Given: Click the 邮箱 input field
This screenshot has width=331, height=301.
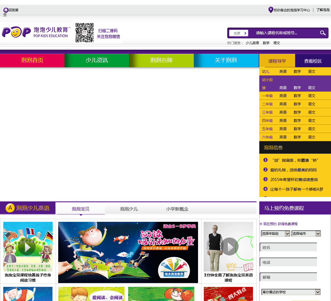Looking at the screenshot, I should (288, 277).
